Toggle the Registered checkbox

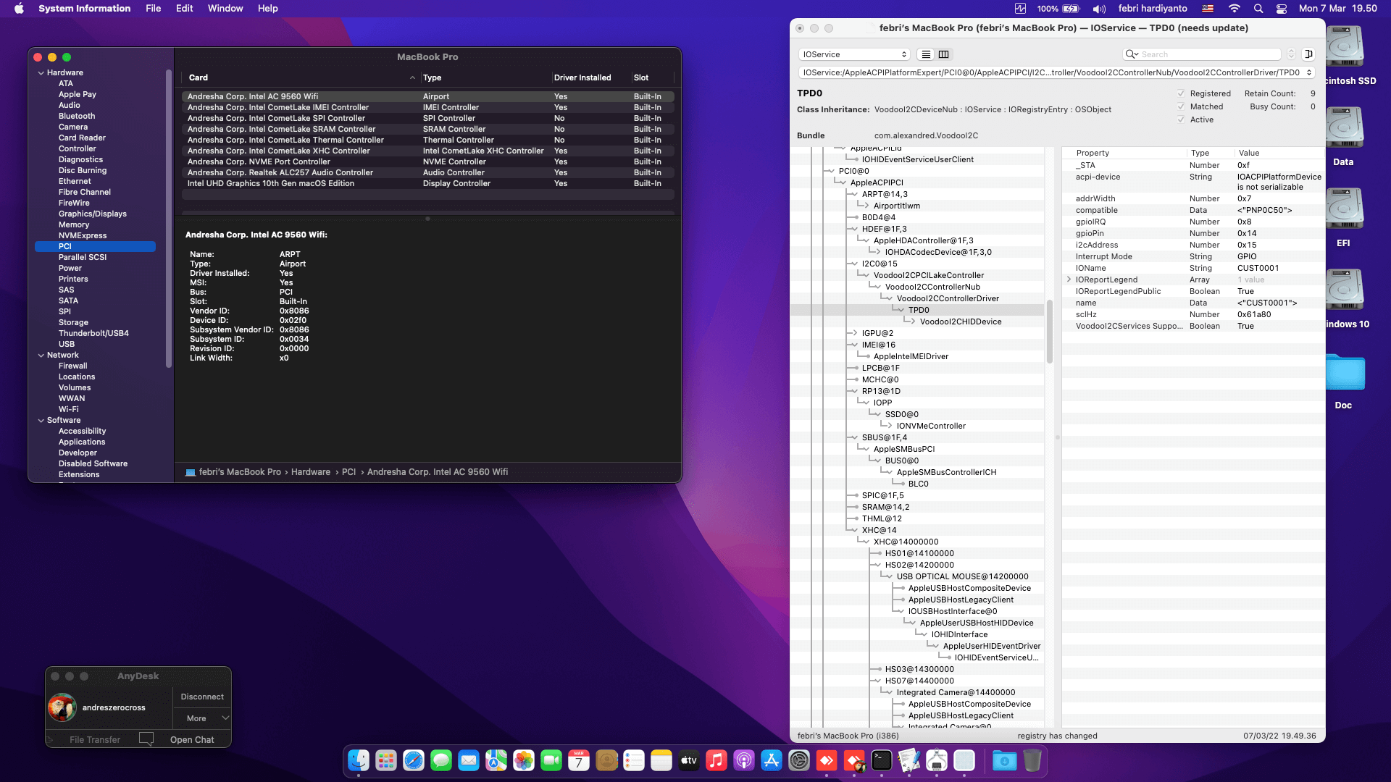coord(1181,93)
